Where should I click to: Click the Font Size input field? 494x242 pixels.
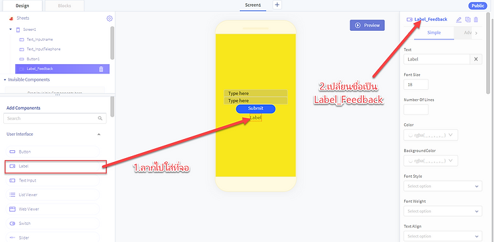(x=416, y=85)
